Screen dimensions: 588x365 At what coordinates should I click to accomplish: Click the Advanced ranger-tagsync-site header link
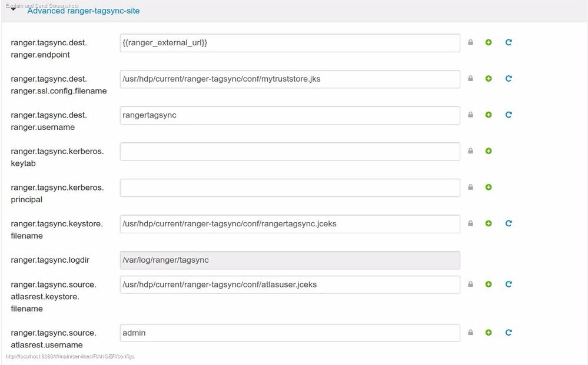click(x=84, y=11)
